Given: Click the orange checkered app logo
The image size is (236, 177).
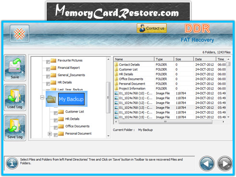Looking at the screenshot, I should tap(20, 34).
